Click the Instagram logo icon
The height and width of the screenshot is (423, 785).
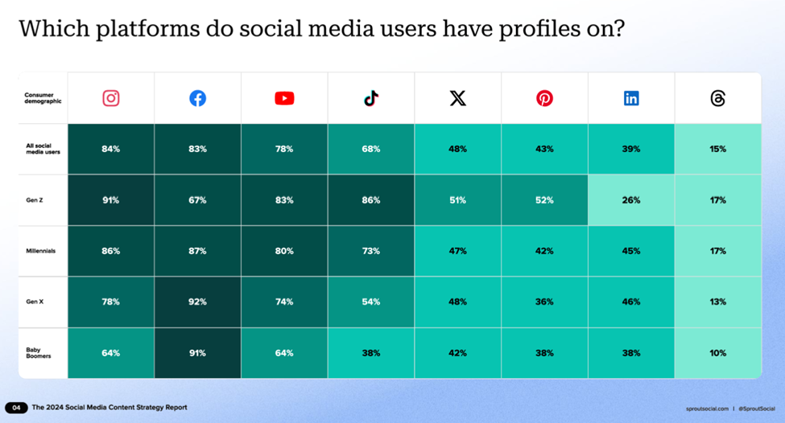110,98
